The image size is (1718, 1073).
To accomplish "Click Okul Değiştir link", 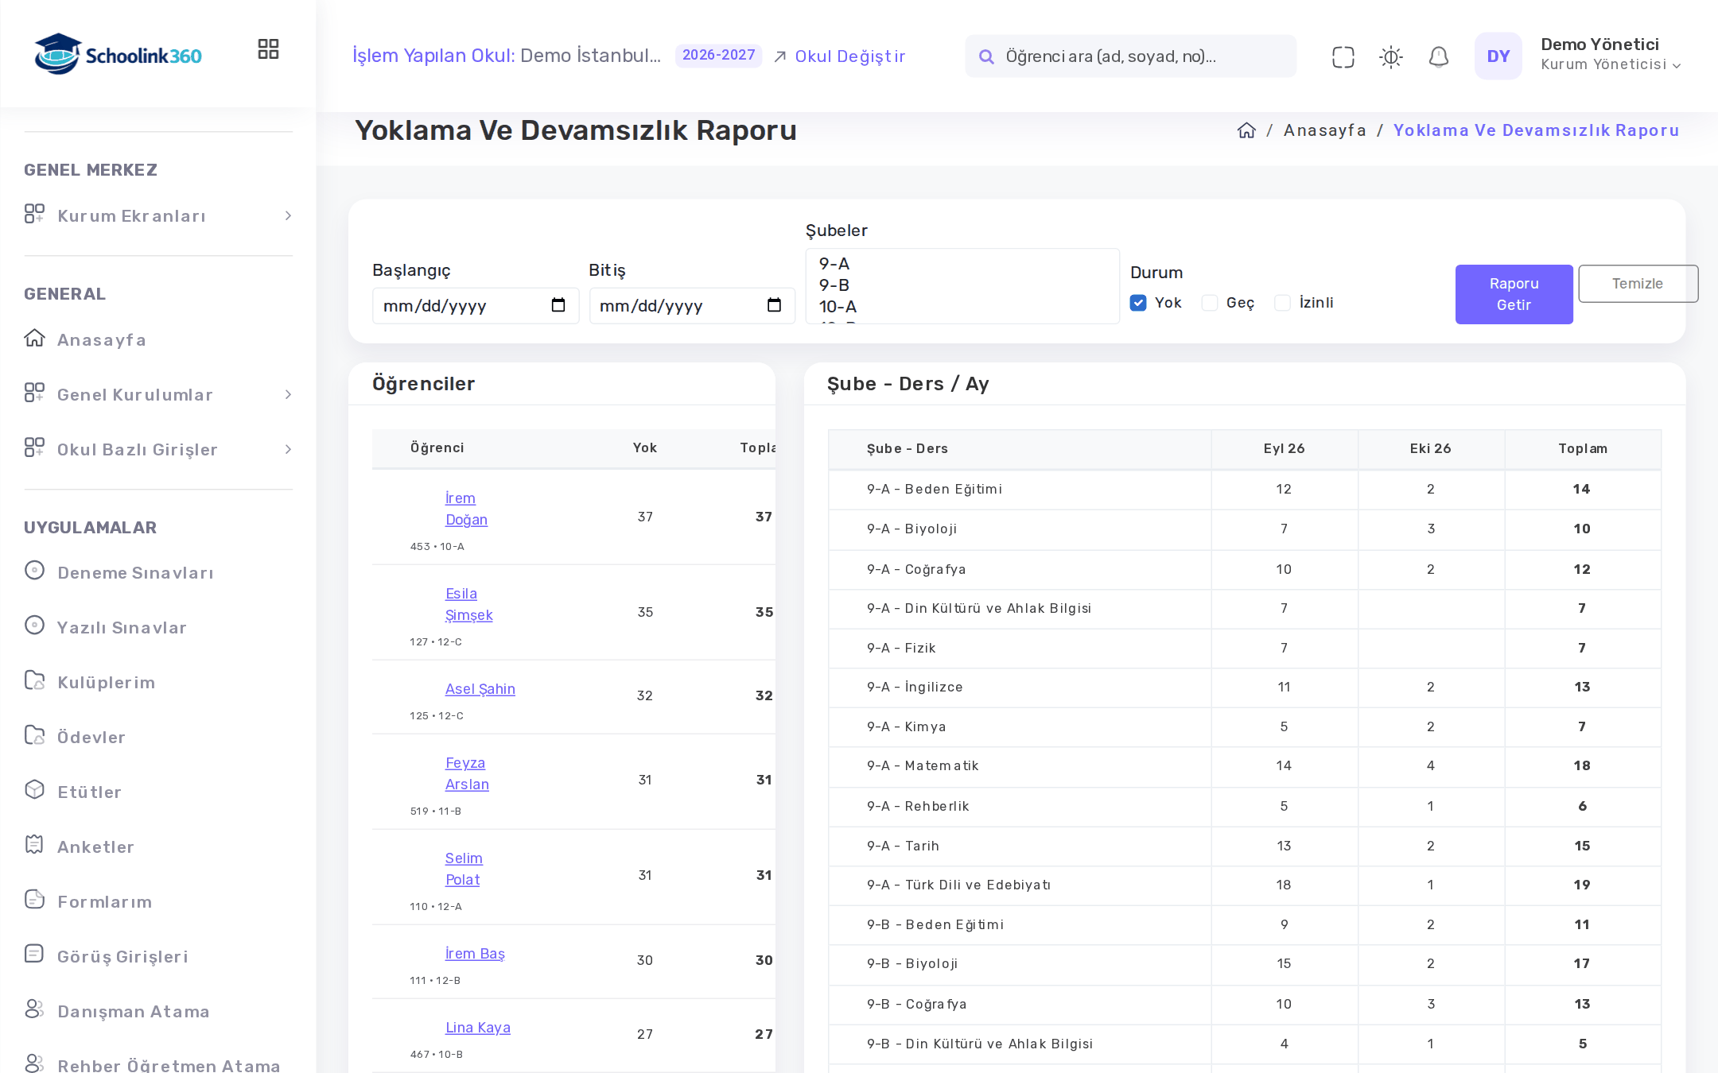I will [840, 56].
